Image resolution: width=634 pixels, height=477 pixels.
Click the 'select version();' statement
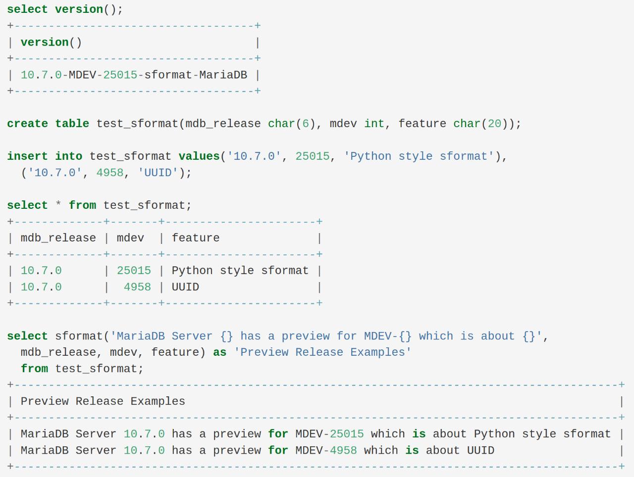point(65,9)
